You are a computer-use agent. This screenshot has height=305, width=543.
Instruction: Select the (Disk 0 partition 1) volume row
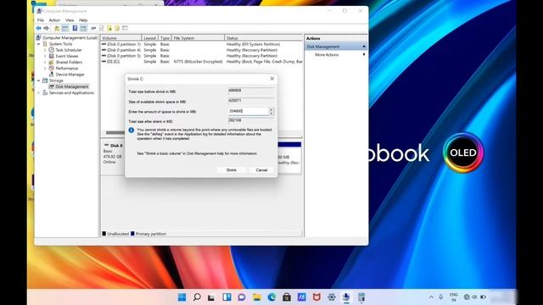click(202, 44)
